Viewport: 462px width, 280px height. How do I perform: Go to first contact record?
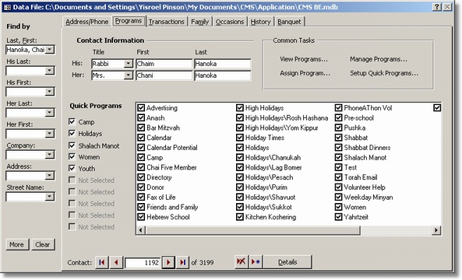coord(102,262)
